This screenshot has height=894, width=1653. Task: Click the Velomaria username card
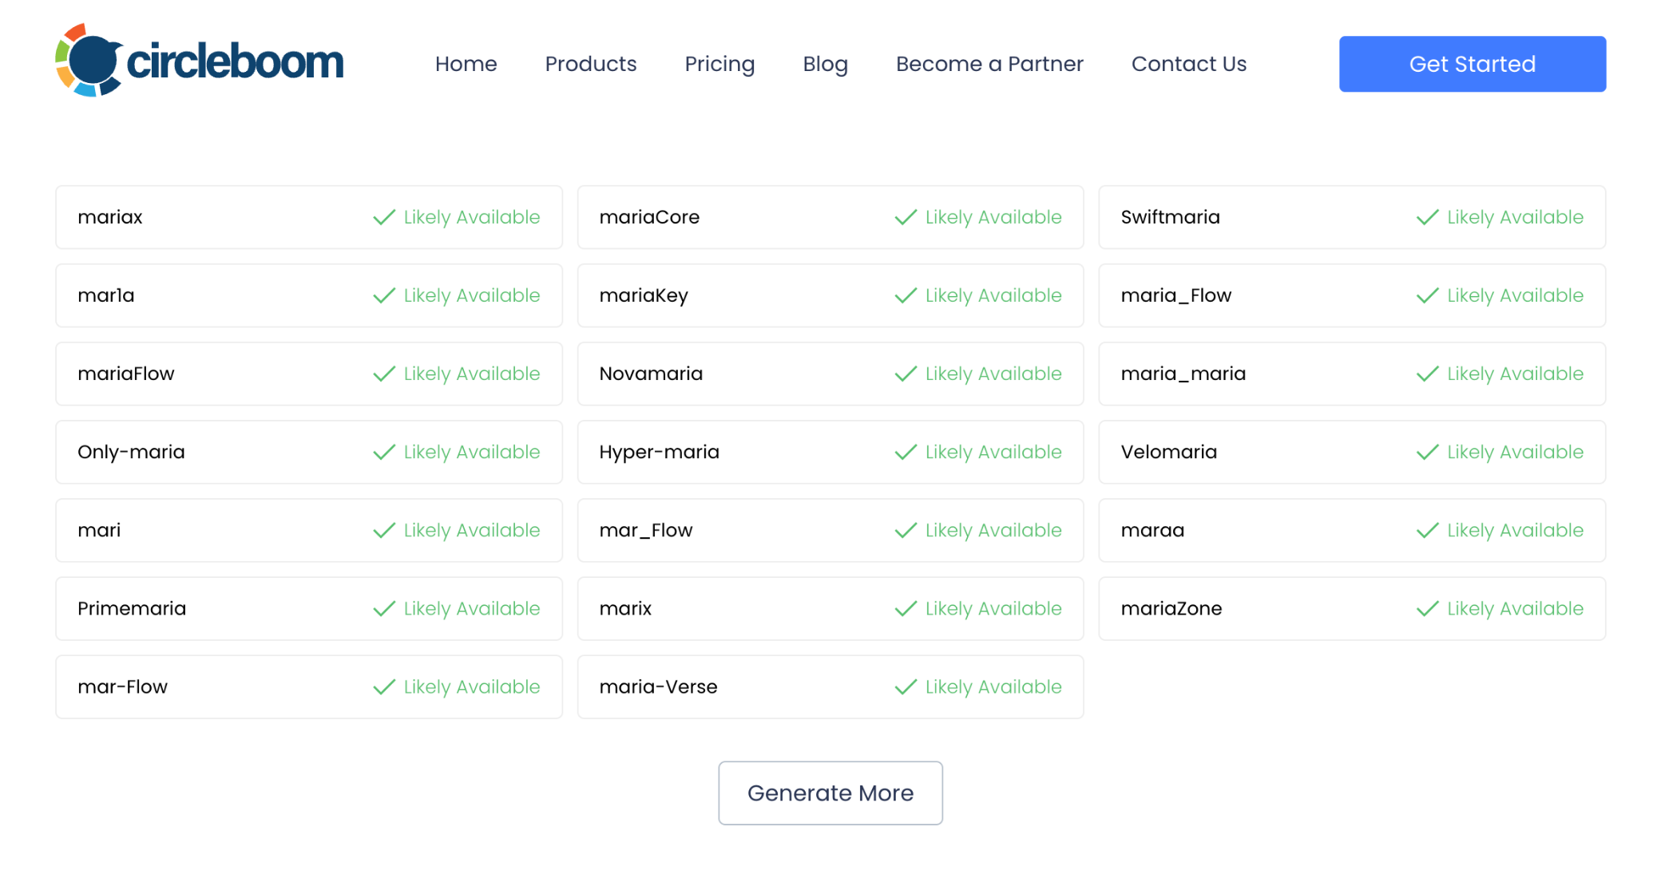tap(1352, 452)
